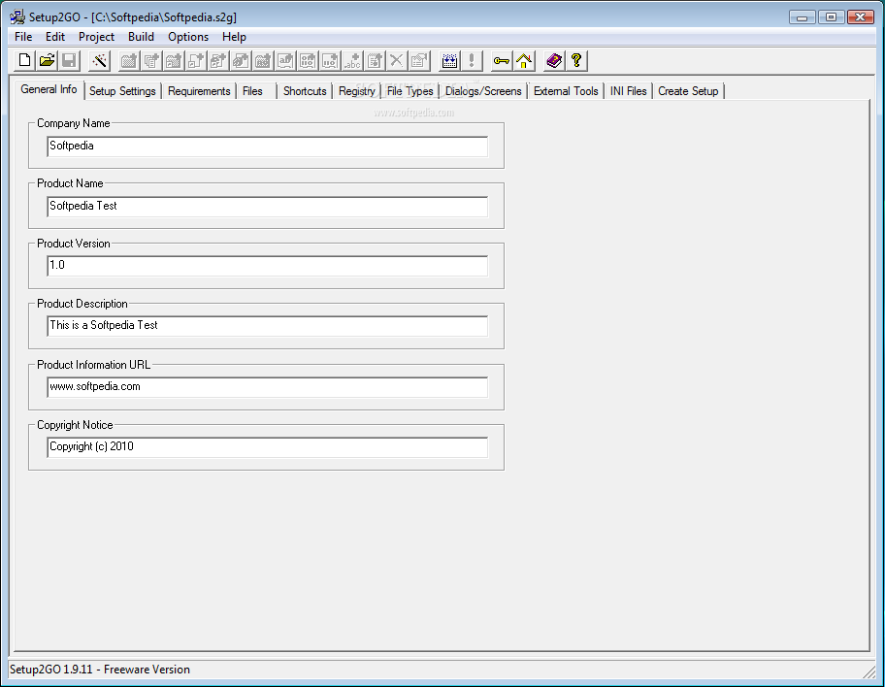Go to the Requirements tab
885x687 pixels.
click(199, 91)
